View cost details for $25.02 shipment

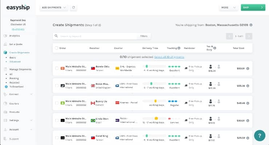[x=248, y=138]
